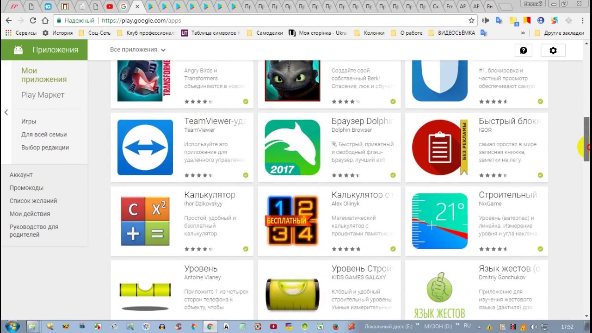This screenshot has height=333, width=592.
Task: Bookmark this page with the star icon
Action: [471, 20]
